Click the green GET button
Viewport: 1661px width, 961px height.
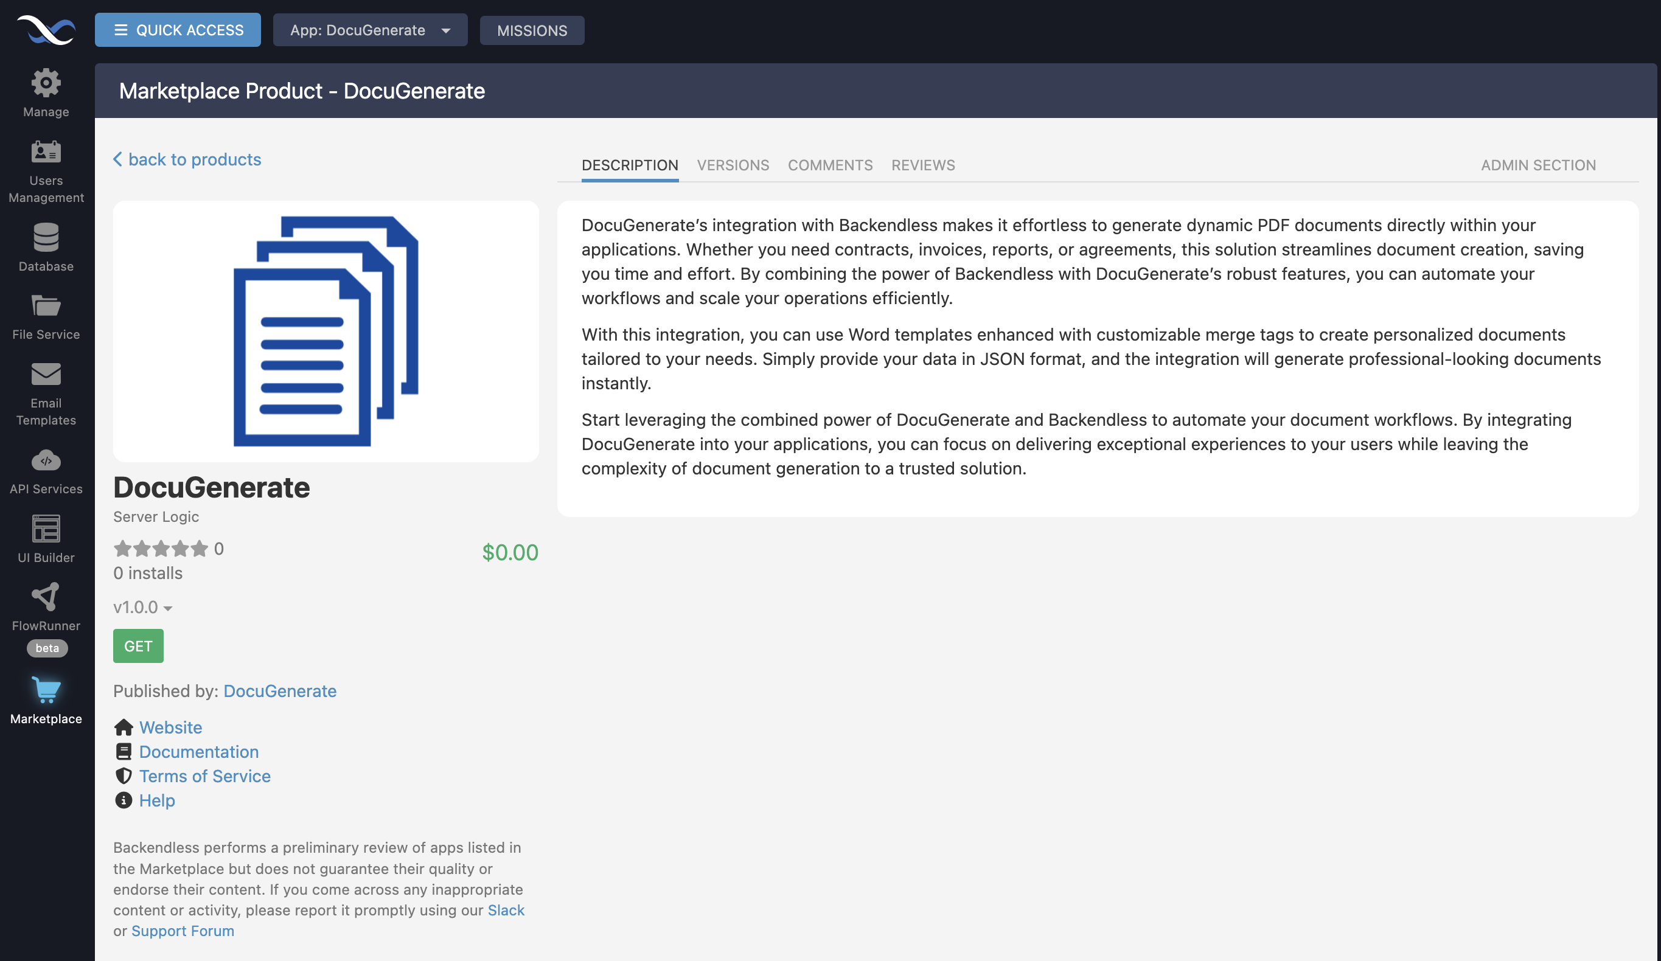[138, 646]
